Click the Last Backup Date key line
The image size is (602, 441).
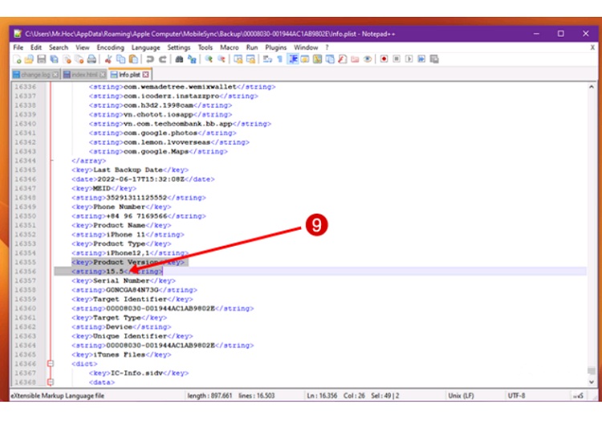point(130,169)
